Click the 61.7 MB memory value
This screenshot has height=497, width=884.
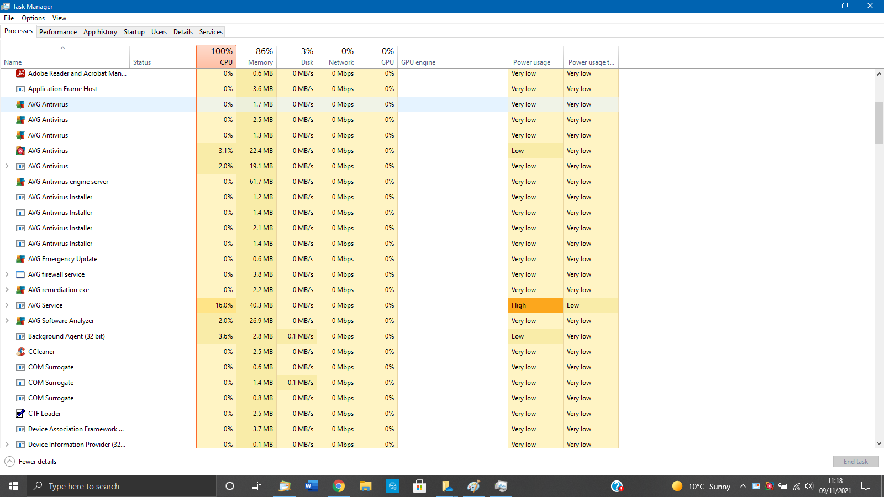[261, 182]
